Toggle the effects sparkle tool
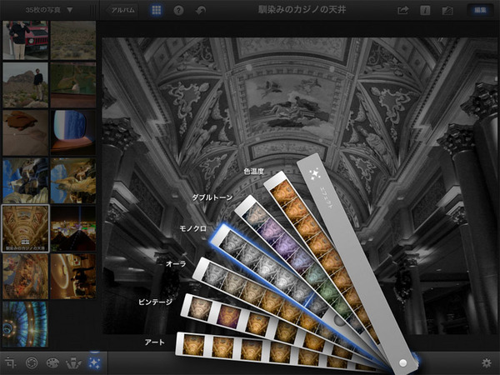The height and width of the screenshot is (375, 500). [95, 362]
